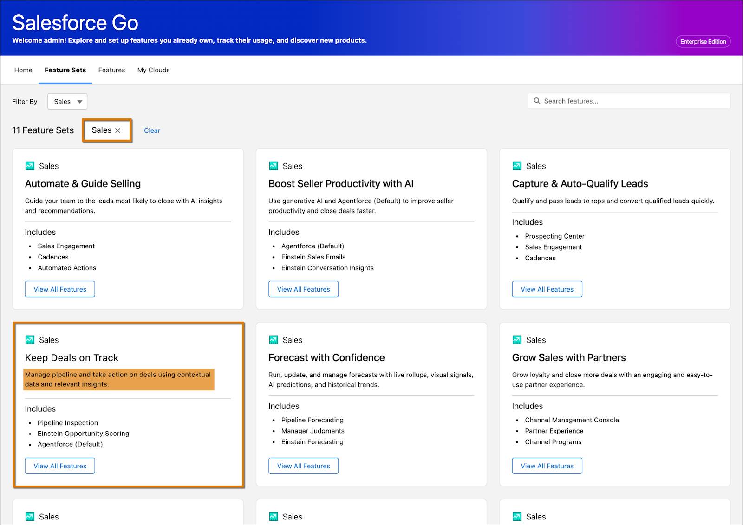Click the Search features input field
This screenshot has height=525, width=743.
coord(629,101)
